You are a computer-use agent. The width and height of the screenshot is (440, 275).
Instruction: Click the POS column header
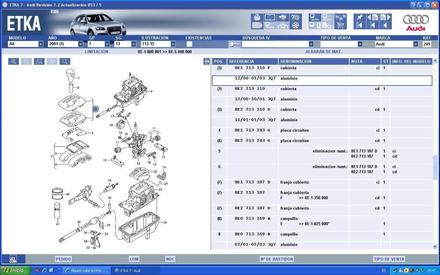coord(219,61)
